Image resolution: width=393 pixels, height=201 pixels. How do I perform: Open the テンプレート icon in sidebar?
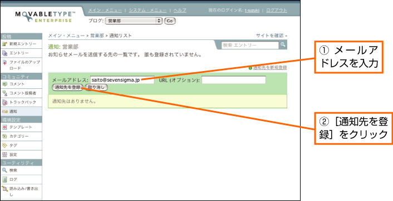click(x=4, y=127)
